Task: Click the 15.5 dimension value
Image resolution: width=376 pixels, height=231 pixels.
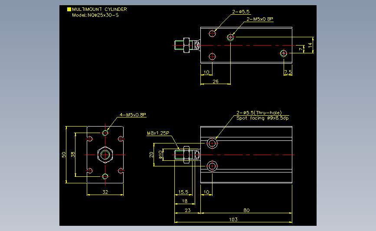Action: click(183, 192)
